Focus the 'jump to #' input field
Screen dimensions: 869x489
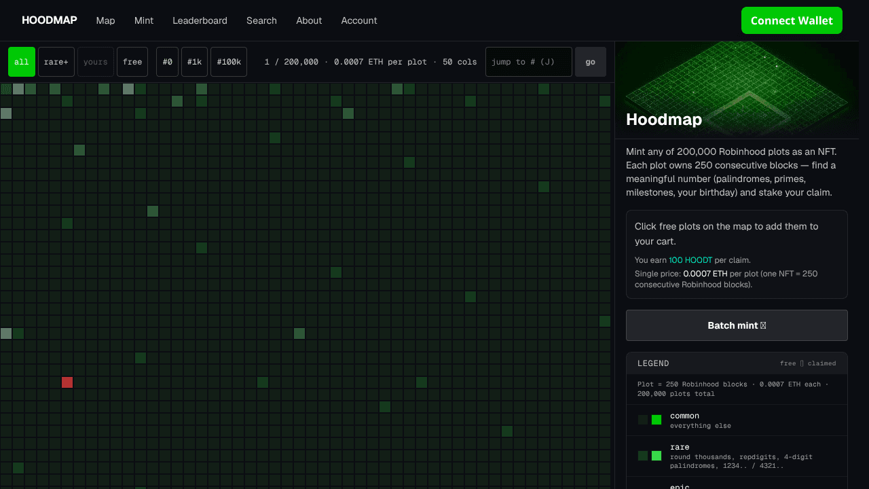click(x=529, y=62)
